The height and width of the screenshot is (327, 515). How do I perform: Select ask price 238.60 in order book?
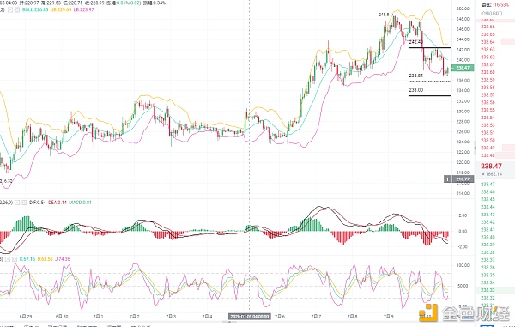(x=488, y=72)
